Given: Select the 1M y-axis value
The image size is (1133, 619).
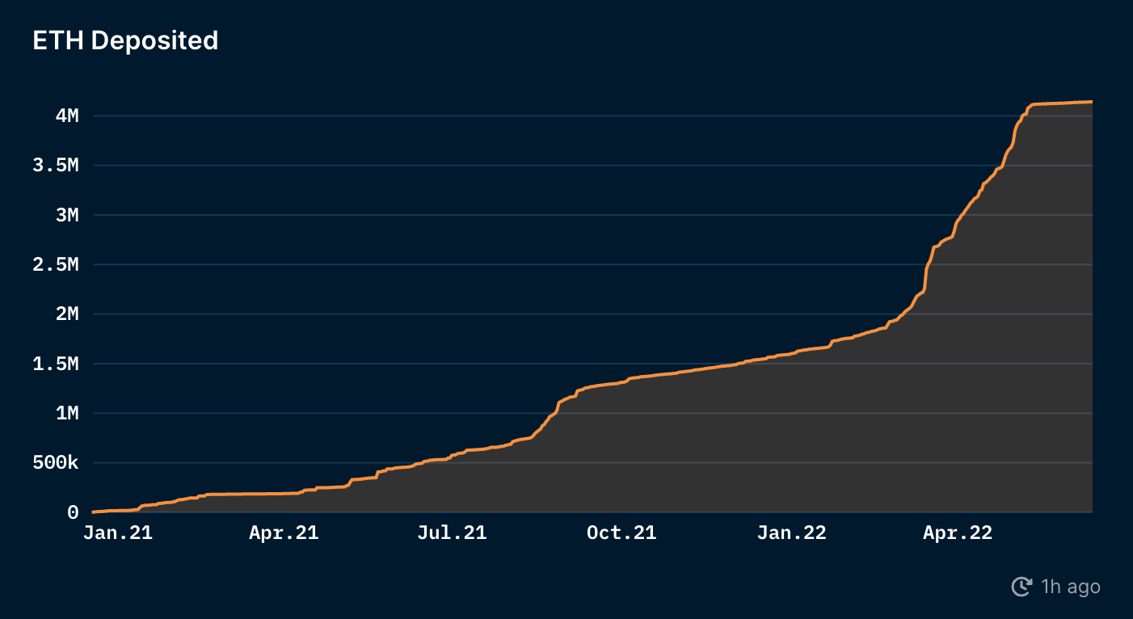Looking at the screenshot, I should coord(67,414).
